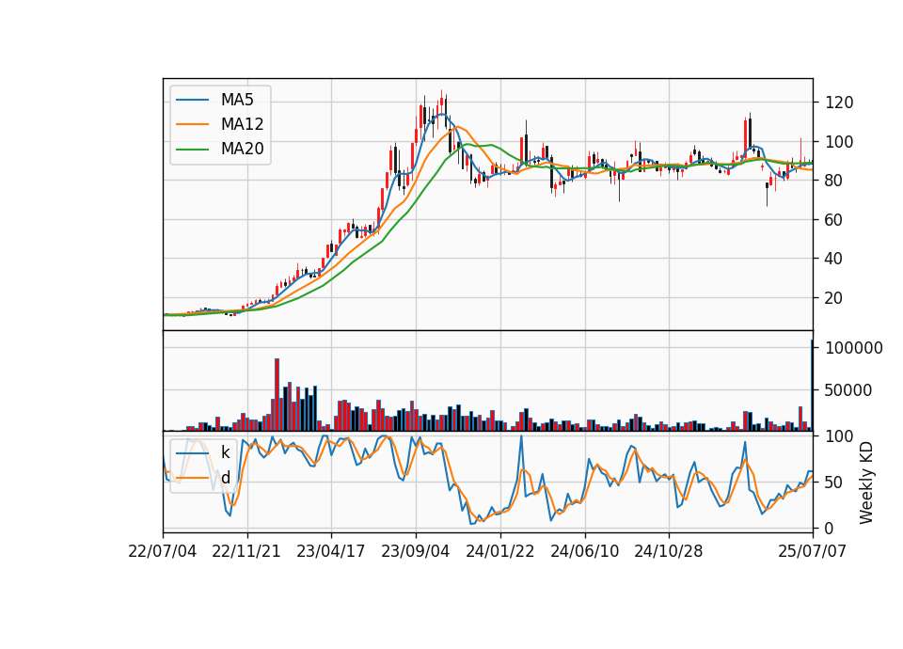Click the MA12 legend label
Screen dimensions: 903x649
pos(242,124)
